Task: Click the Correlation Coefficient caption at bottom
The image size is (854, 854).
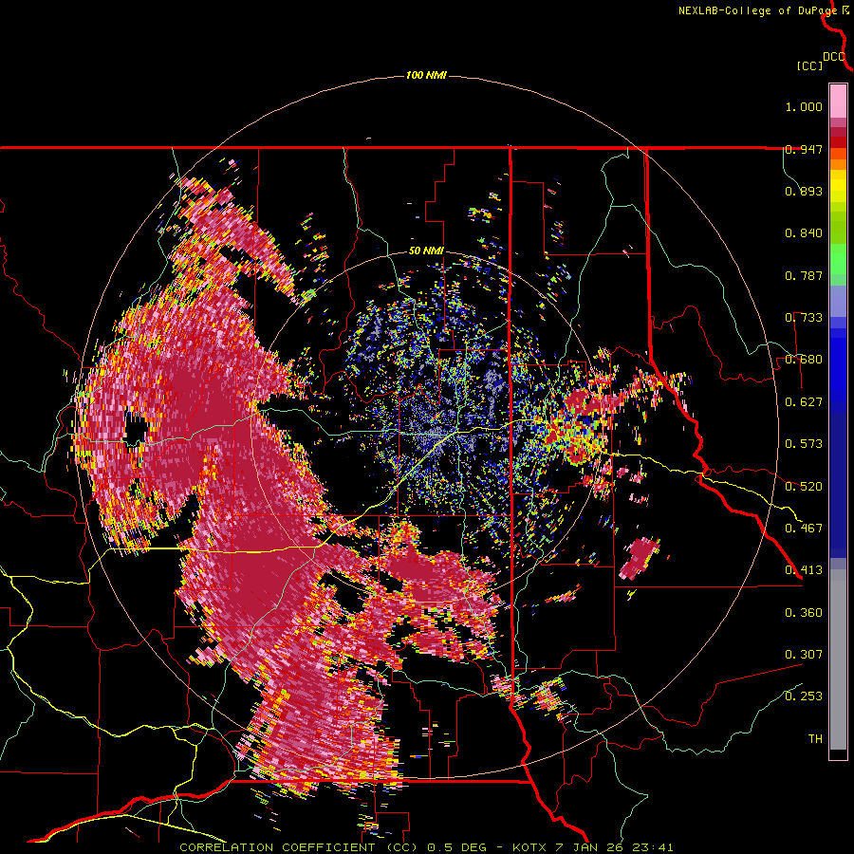Action: (426, 847)
